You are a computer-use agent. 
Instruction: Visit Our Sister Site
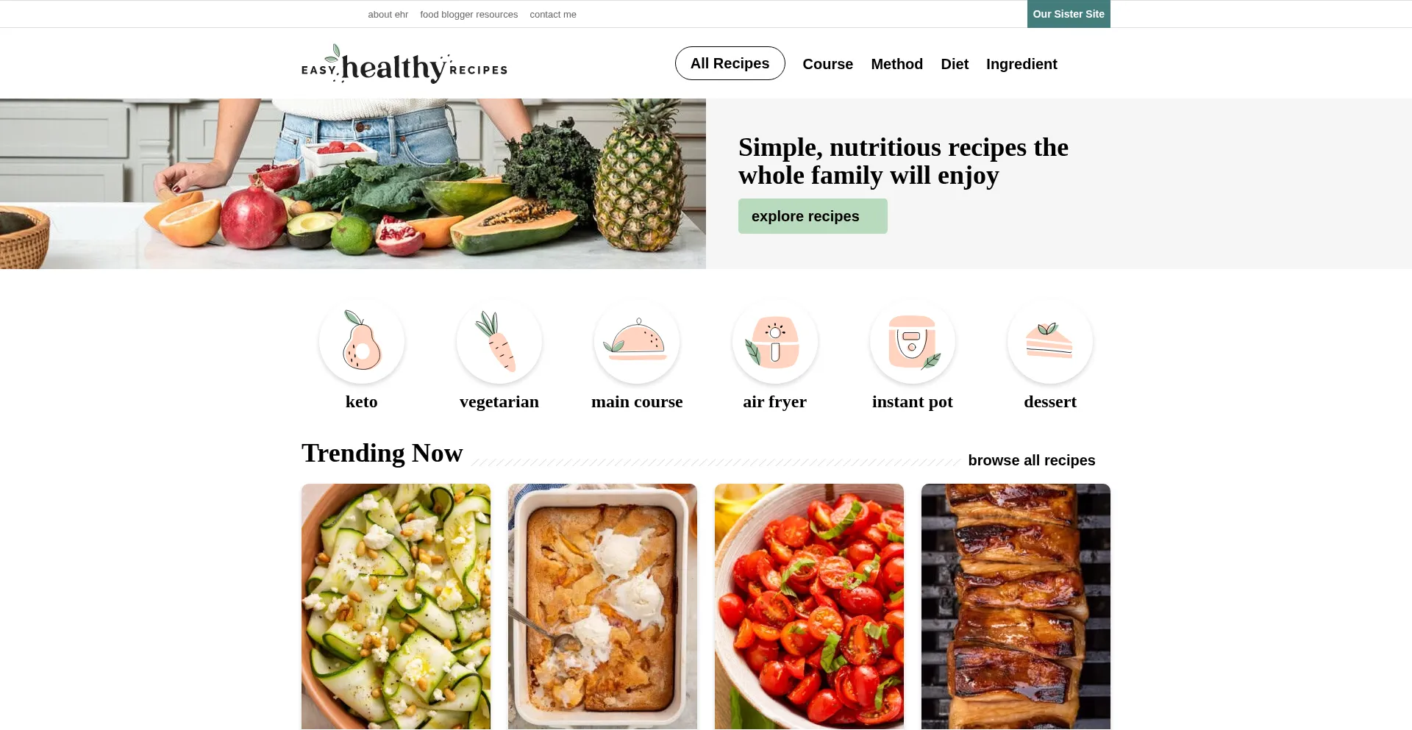1069,14
